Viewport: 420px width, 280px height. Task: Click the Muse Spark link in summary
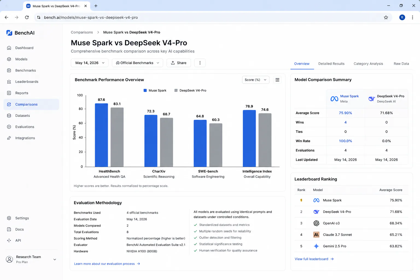[x=349, y=96]
